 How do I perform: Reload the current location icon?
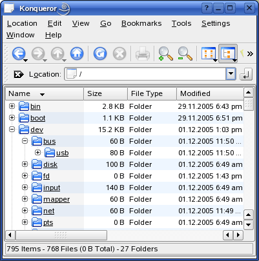pos(100,53)
